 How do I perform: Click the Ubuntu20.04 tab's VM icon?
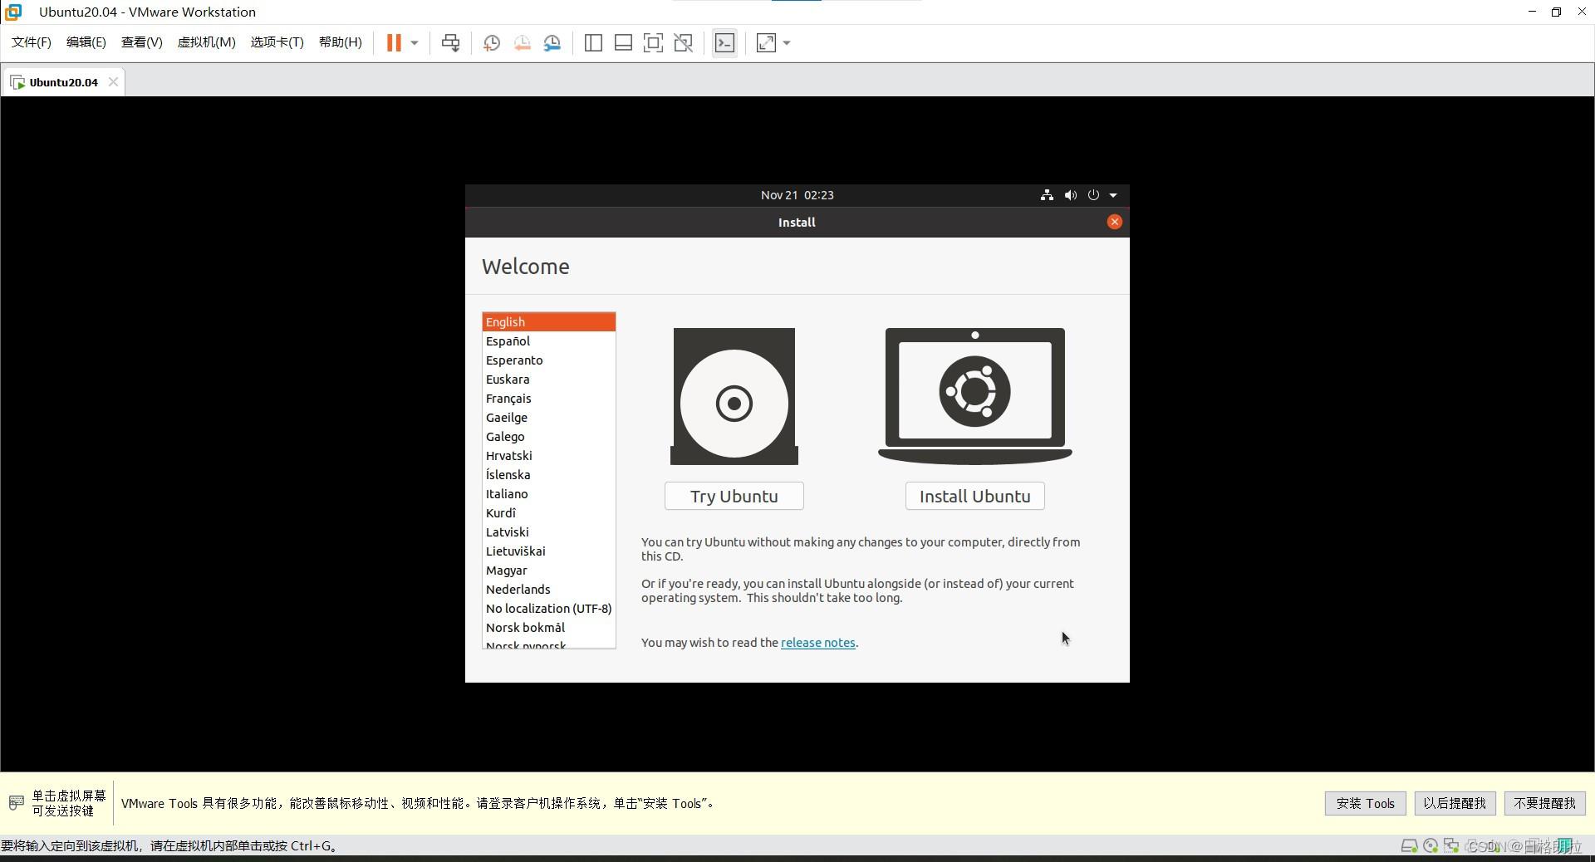[x=17, y=82]
